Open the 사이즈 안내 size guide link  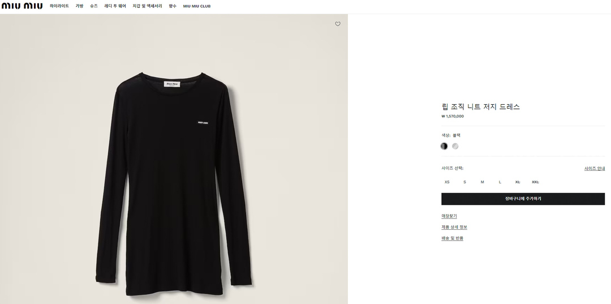pos(594,168)
